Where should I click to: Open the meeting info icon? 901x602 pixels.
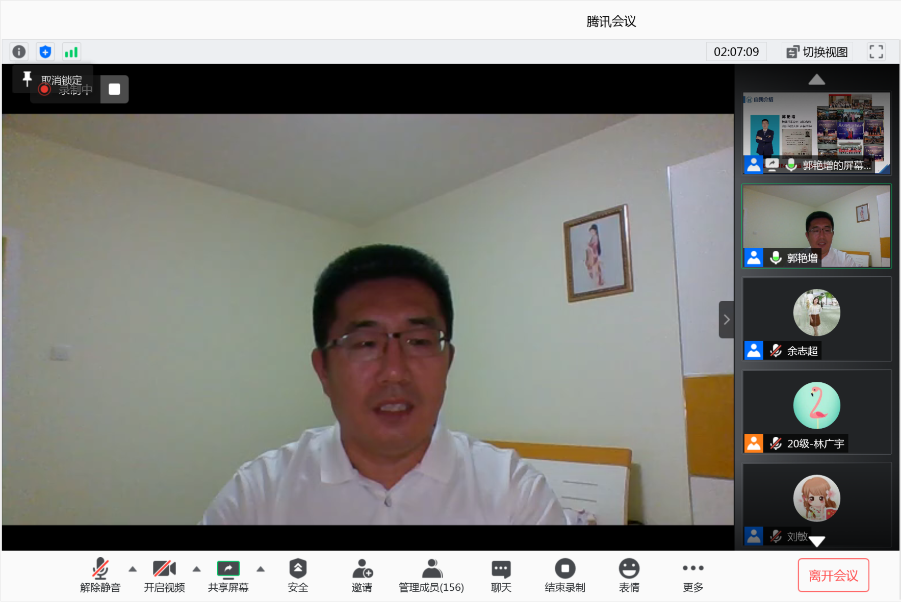(x=19, y=51)
